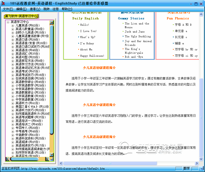The width and height of the screenshot is (205, 172).
Task: Expand the 英语听力 tree node
Action: 13,103
